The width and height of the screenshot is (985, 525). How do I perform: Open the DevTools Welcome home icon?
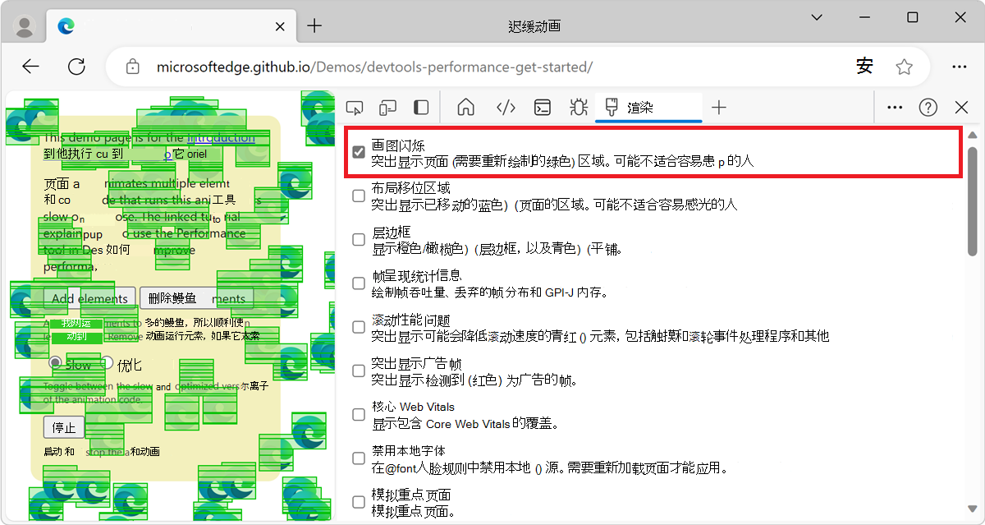pyautogui.click(x=465, y=107)
